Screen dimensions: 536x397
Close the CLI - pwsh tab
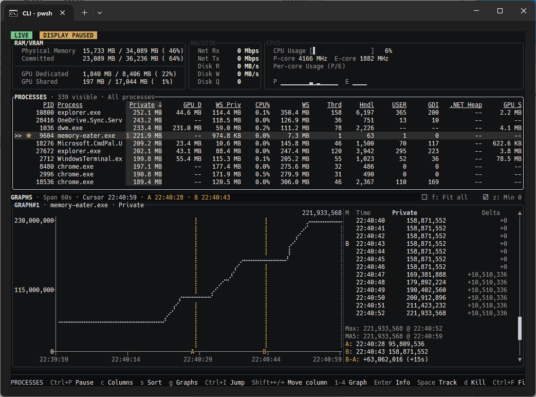click(x=63, y=13)
